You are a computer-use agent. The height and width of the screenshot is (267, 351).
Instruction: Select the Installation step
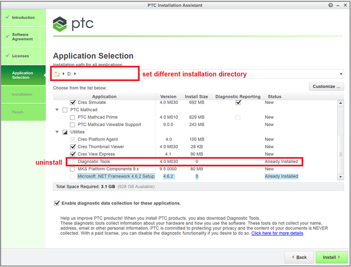23,95
